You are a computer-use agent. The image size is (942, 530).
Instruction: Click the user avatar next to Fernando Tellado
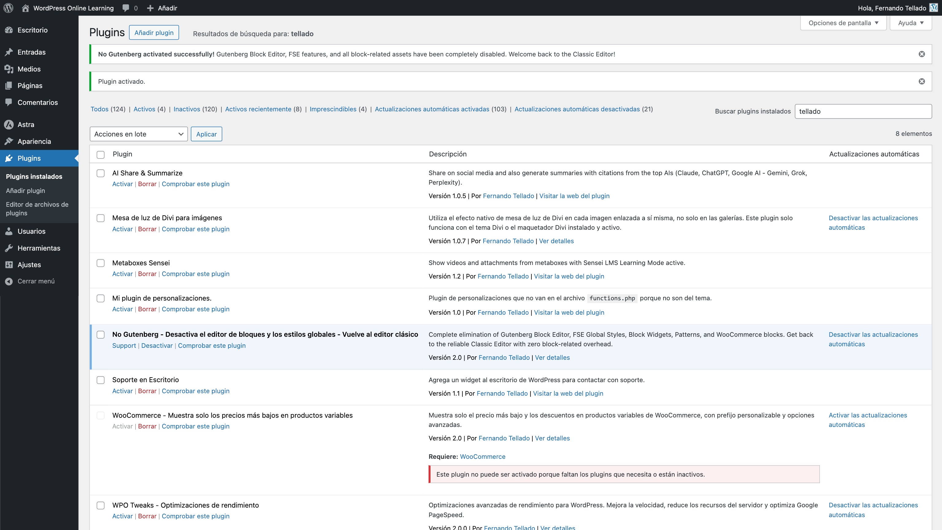click(x=933, y=8)
